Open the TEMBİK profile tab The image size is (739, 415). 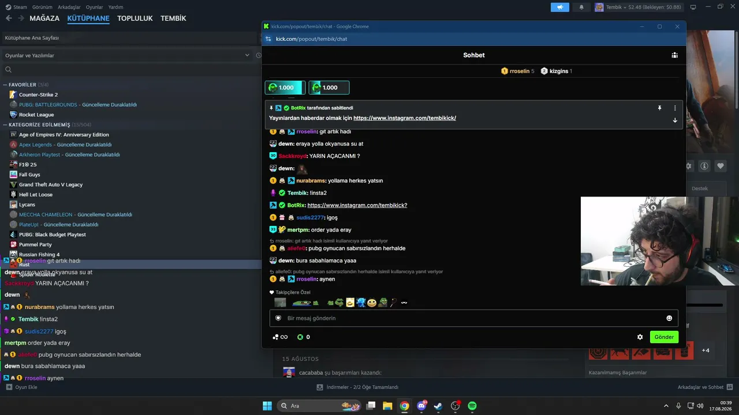point(173,18)
